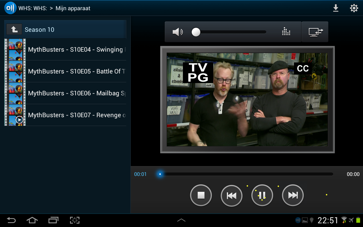Tap the Android Back button
The height and width of the screenshot is (227, 363).
(x=11, y=220)
